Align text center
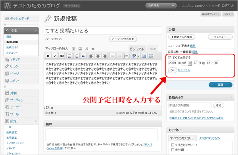 tap(98, 56)
